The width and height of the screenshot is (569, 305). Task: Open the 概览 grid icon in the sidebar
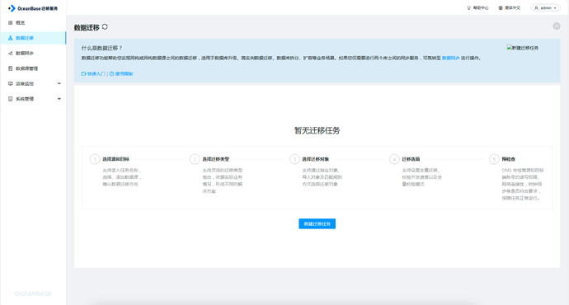point(10,22)
